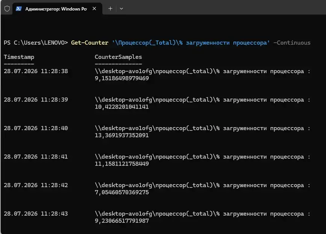The width and height of the screenshot is (326, 234).
Task: Click the value 11,1581121758449
Action: pos(122,164)
